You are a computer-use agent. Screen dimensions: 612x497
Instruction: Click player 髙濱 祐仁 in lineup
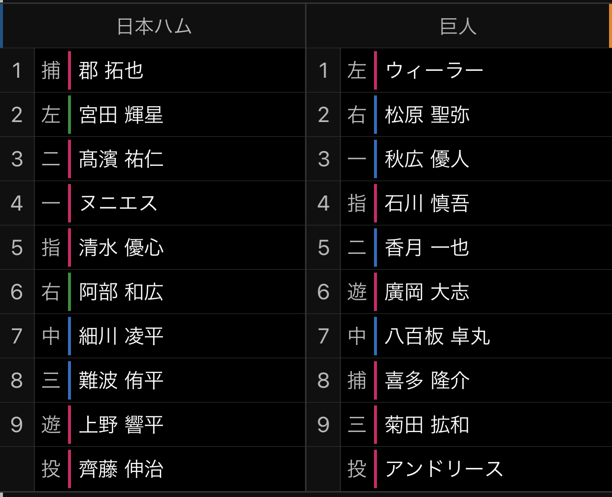(x=121, y=159)
